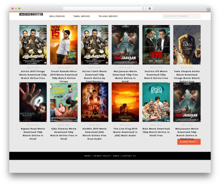Open the Bala poster thumbnail
220x186 pixels.
tap(156, 102)
